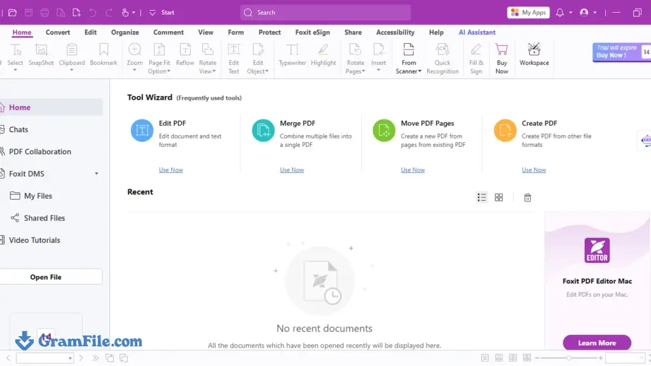Open the Workspace ribbon item
The height and width of the screenshot is (366, 651).
tap(534, 55)
